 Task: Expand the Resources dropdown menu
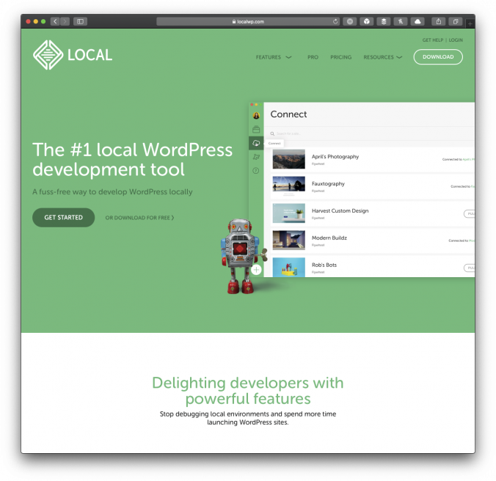pos(383,57)
